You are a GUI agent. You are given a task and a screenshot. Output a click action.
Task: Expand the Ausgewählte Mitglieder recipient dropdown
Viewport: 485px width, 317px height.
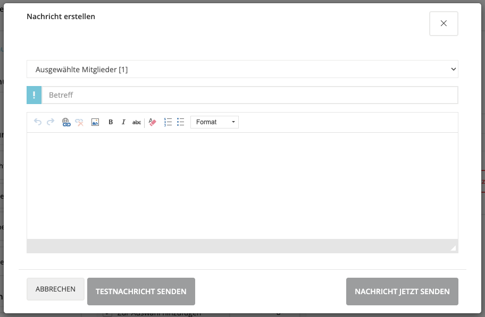[242, 69]
